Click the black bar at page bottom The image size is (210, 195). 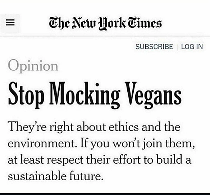click(x=105, y=194)
